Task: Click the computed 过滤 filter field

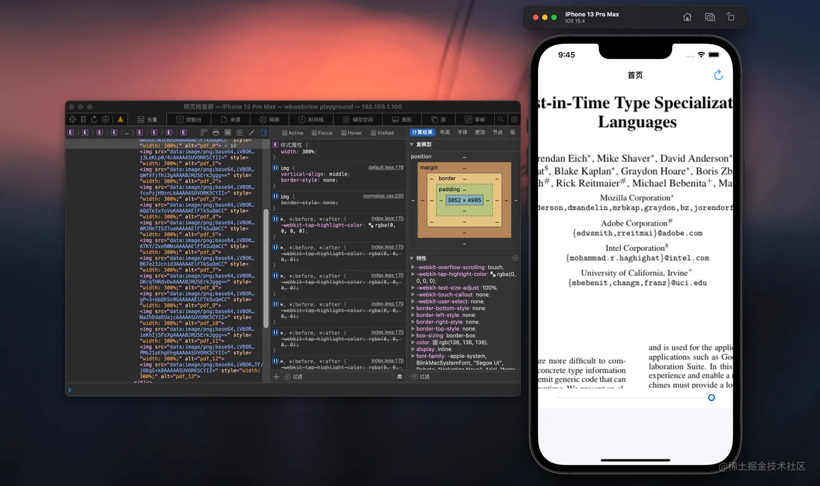Action: 464,377
